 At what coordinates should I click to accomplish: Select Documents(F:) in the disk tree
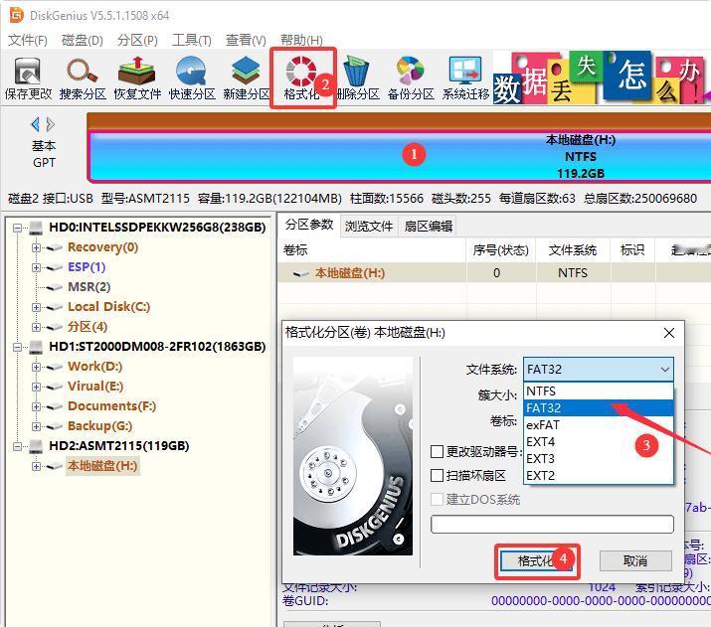point(111,406)
